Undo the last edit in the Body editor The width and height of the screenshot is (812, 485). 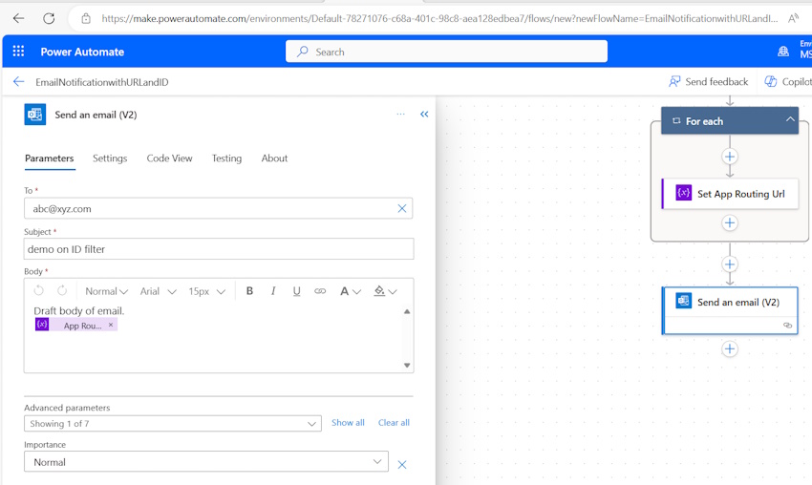click(39, 291)
